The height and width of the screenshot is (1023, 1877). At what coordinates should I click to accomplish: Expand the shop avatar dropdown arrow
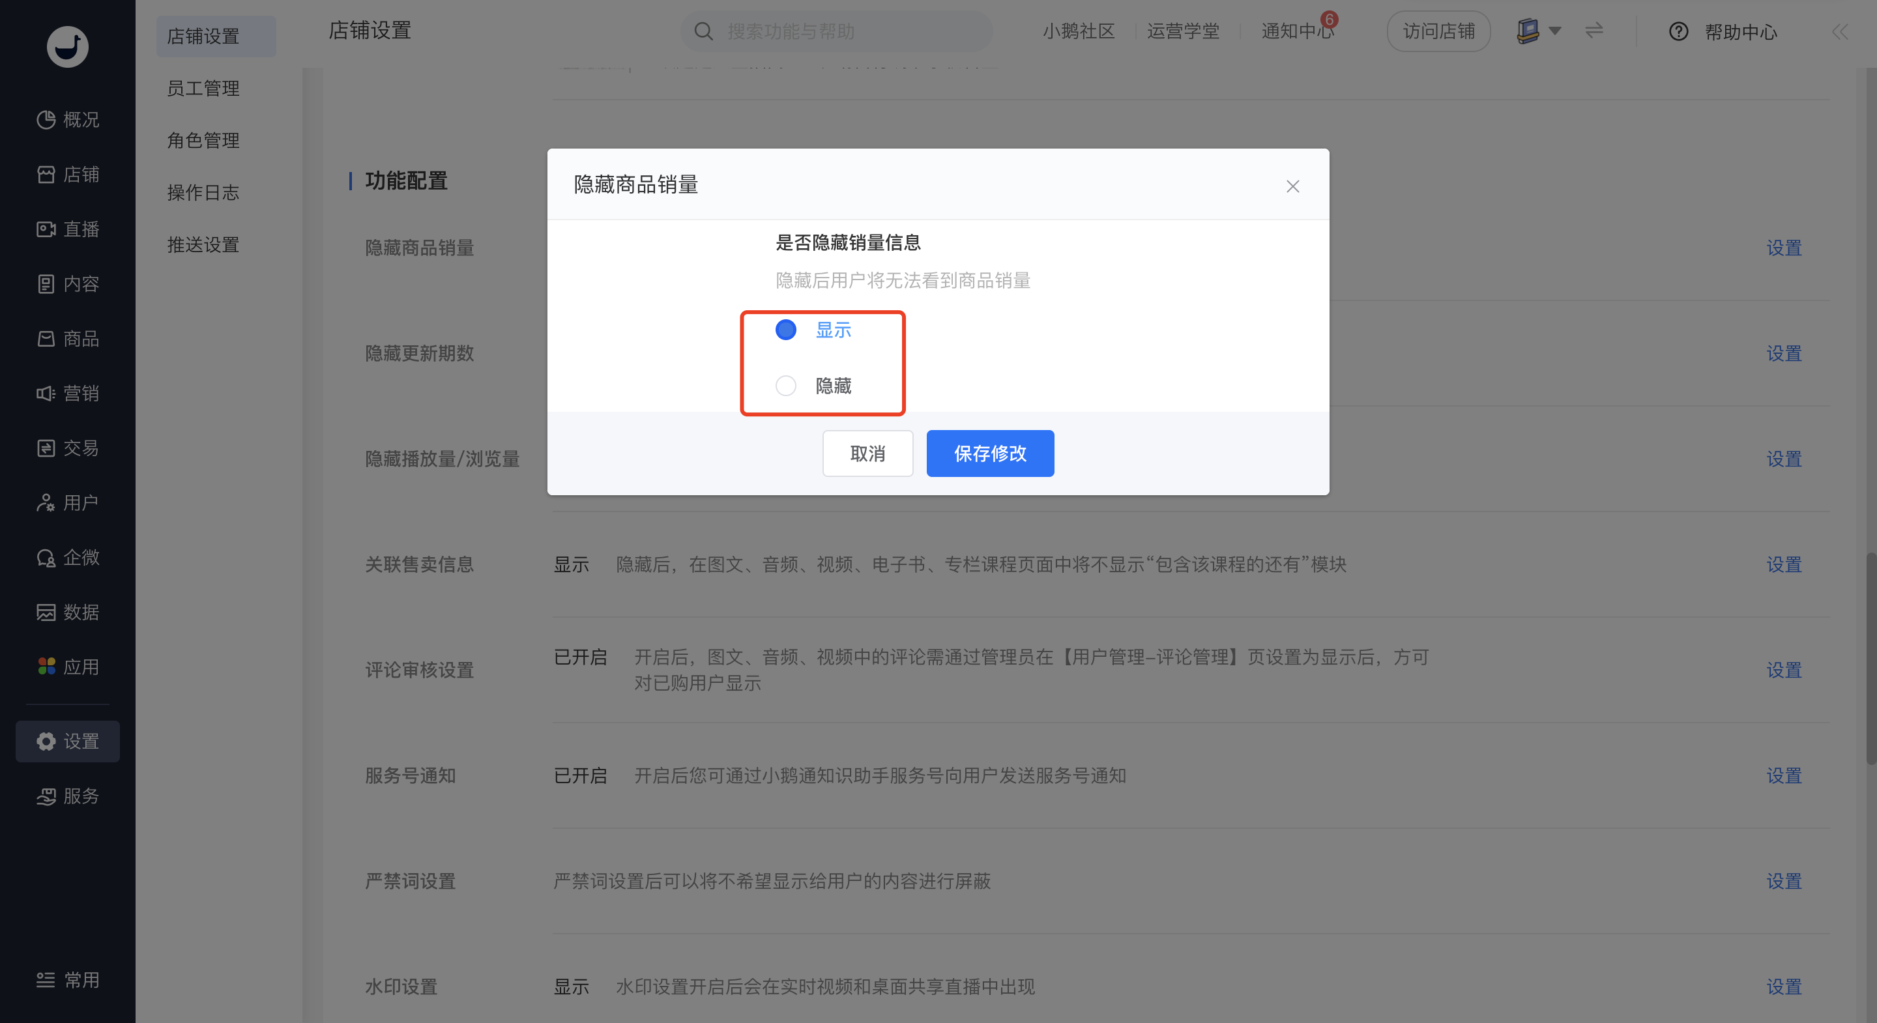coord(1555,31)
